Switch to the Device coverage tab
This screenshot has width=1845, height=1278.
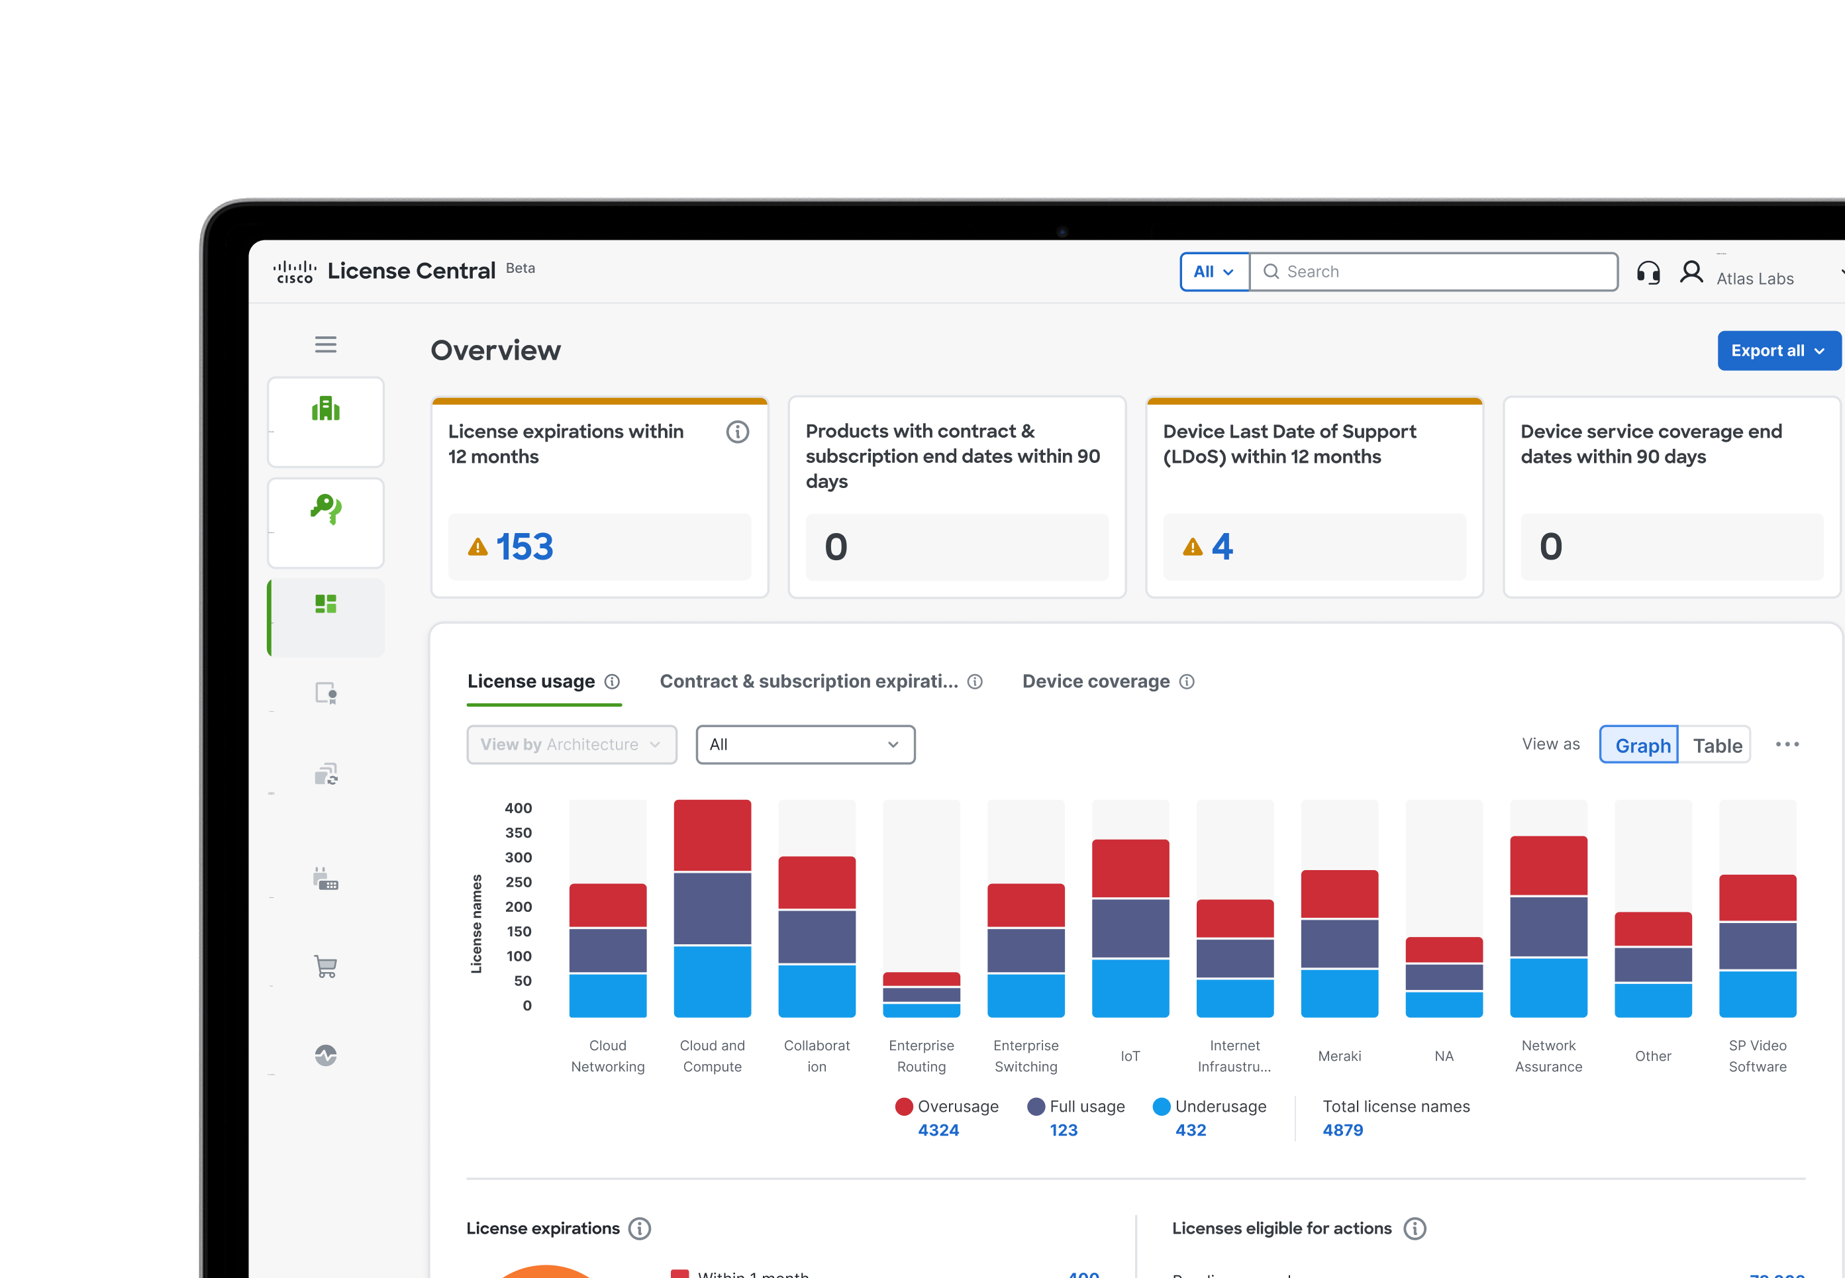coord(1095,681)
